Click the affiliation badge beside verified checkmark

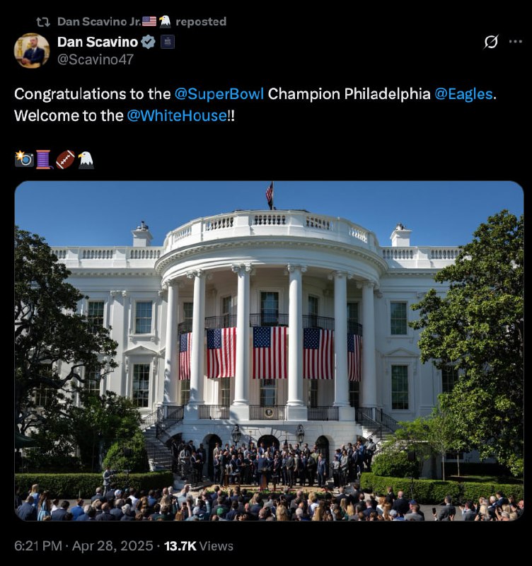(x=168, y=42)
